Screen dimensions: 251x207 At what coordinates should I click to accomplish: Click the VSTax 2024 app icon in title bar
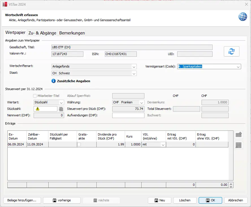[x=5, y=4]
